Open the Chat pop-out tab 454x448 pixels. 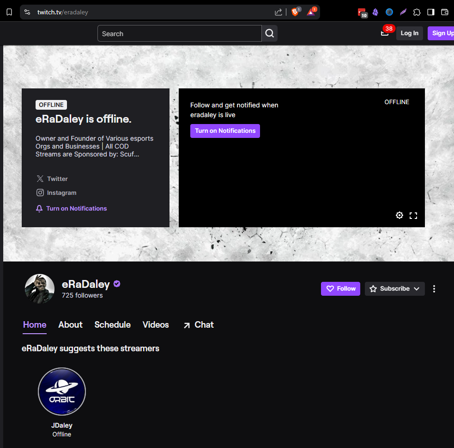[199, 325]
